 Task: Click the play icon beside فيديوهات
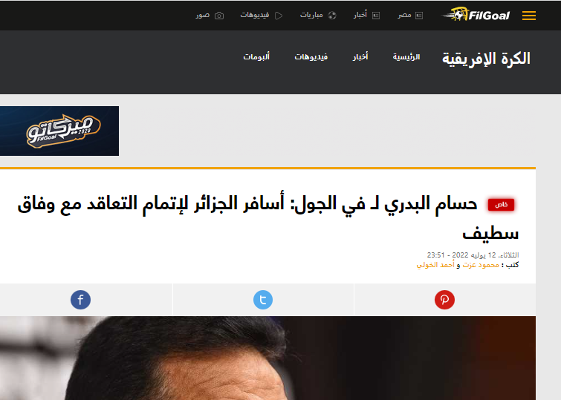pyautogui.click(x=279, y=16)
